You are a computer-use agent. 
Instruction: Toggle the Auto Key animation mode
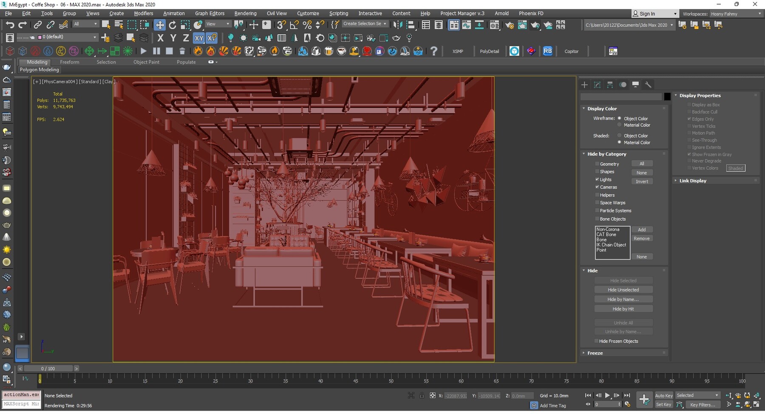pos(663,395)
